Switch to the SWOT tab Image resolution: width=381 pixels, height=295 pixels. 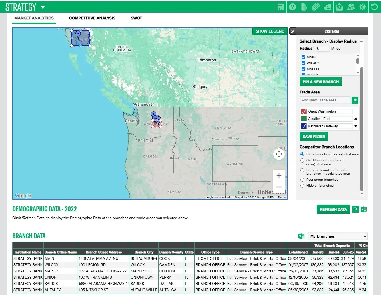point(136,18)
